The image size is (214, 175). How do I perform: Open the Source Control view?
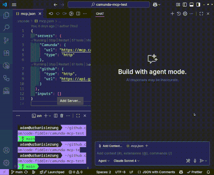(x=6, y=40)
